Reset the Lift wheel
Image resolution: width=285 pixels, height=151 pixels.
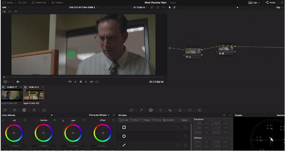pos(25,120)
